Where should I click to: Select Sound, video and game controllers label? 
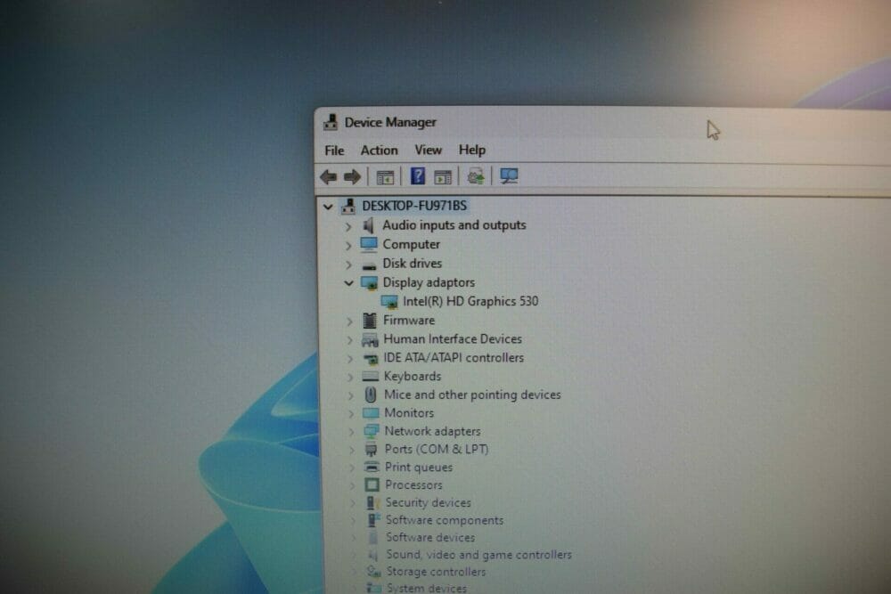pyautogui.click(x=479, y=554)
